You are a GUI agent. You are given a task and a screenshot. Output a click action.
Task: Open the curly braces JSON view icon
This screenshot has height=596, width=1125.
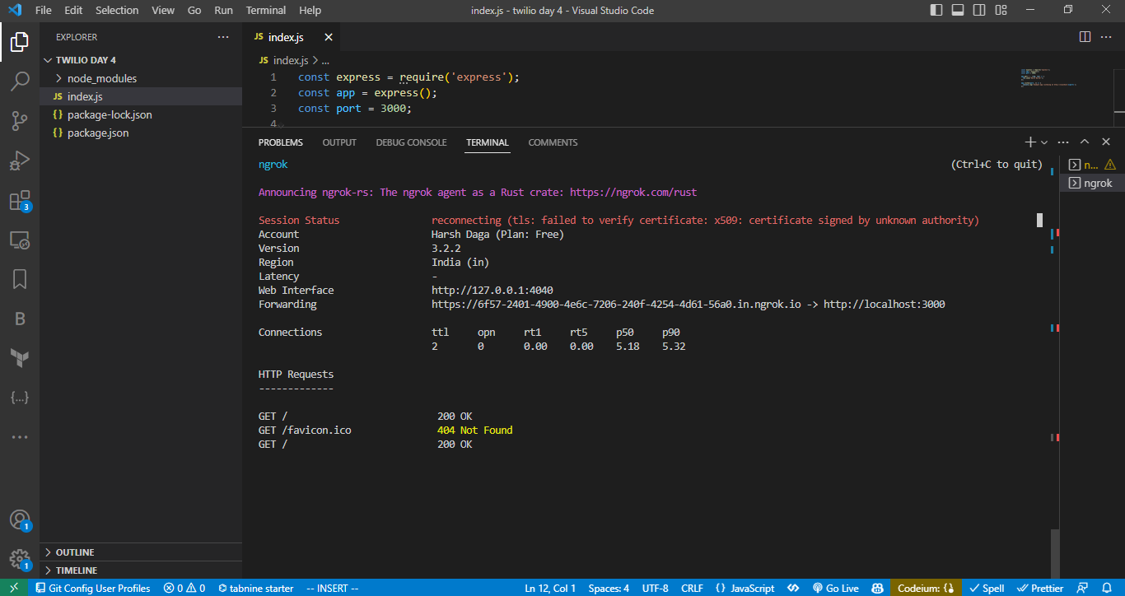click(20, 398)
